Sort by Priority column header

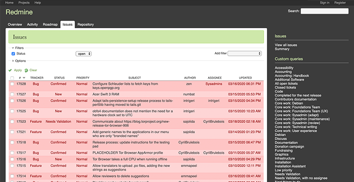(83, 78)
